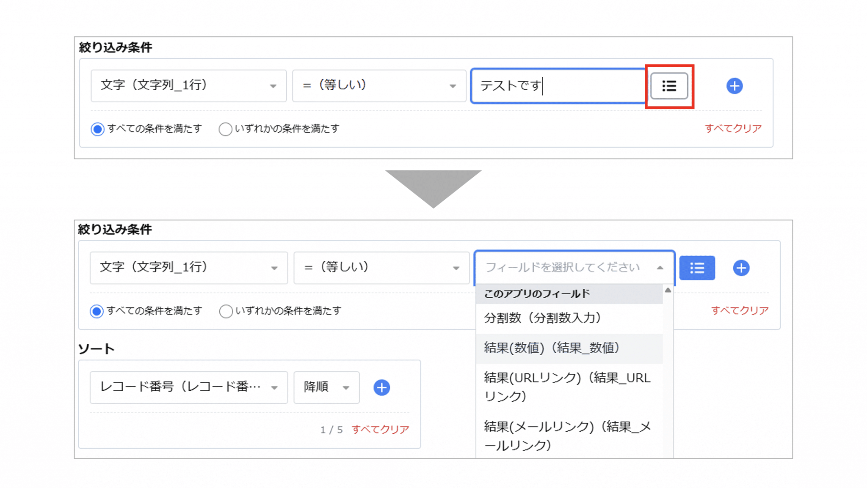Open upper 文字（文字列_1行）field dropdown
The image size is (867, 488).
(x=188, y=86)
